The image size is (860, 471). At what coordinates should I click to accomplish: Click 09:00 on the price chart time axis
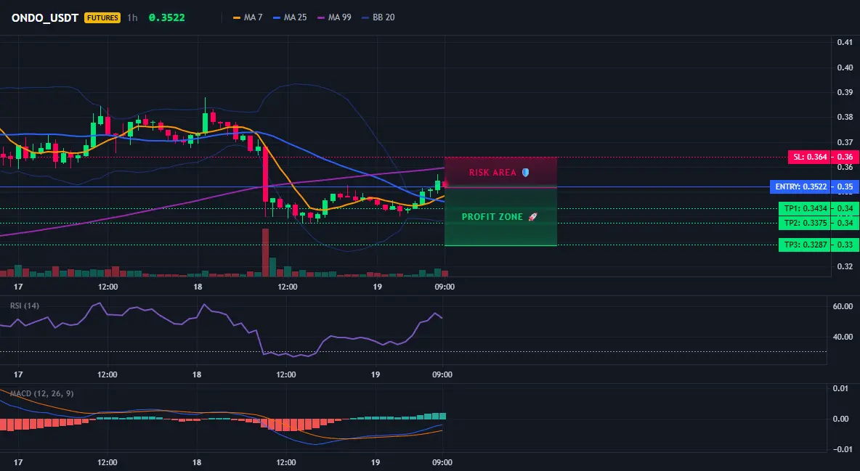pyautogui.click(x=445, y=287)
